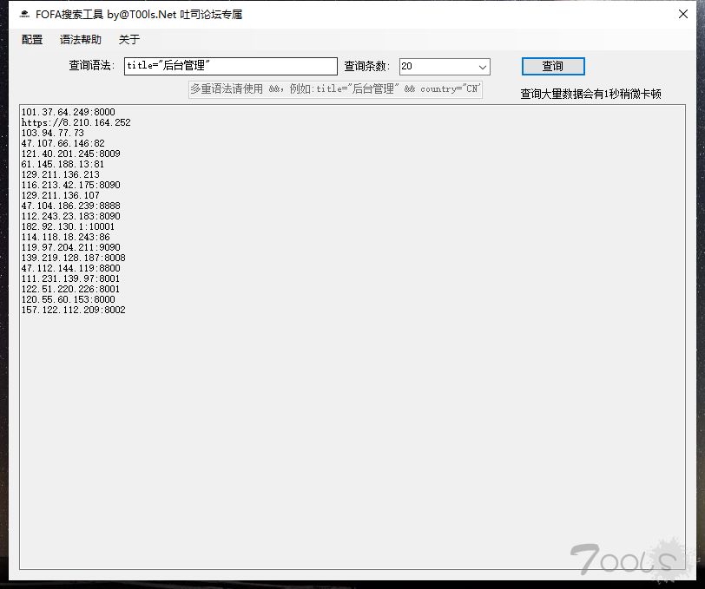705x589 pixels.
Task: Expand the 查询条数 dropdown arrow
Action: click(x=483, y=67)
